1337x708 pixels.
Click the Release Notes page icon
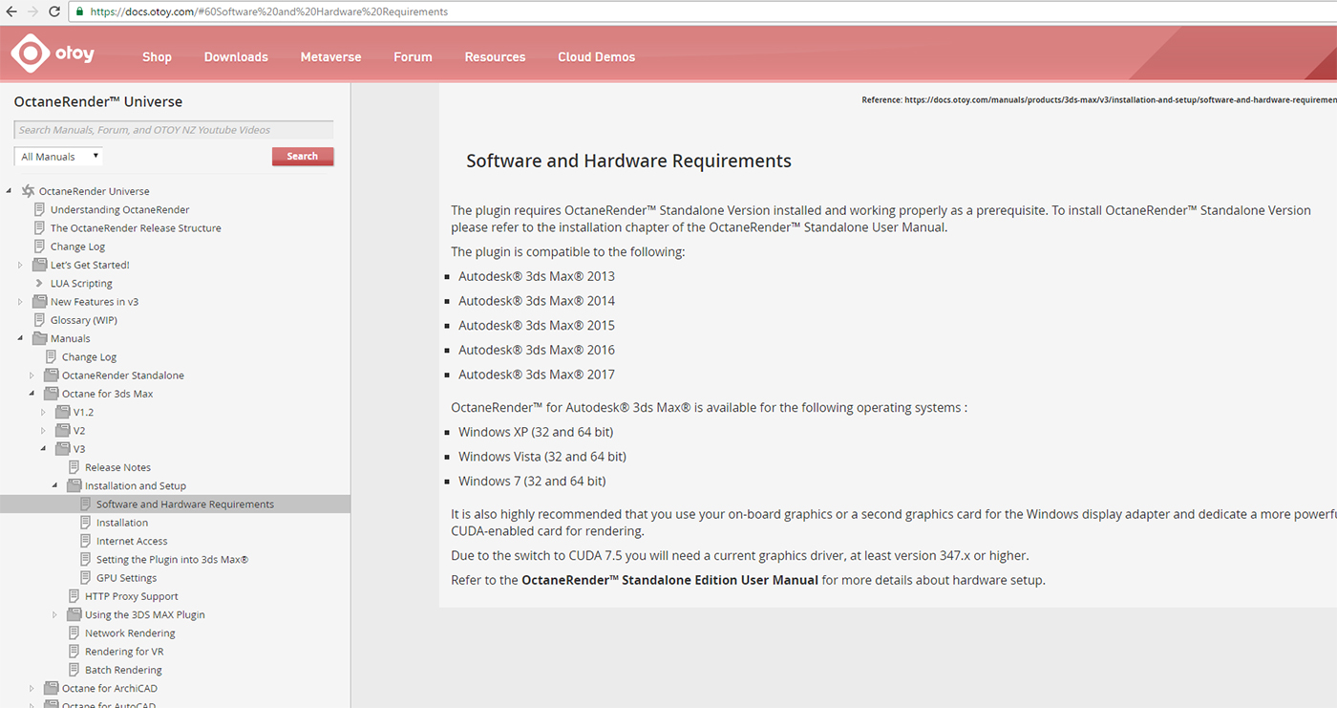74,467
